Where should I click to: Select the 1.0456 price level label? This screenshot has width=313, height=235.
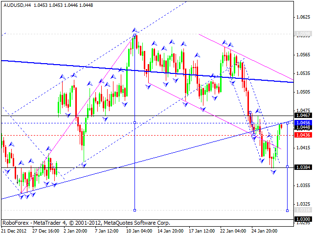303,122
